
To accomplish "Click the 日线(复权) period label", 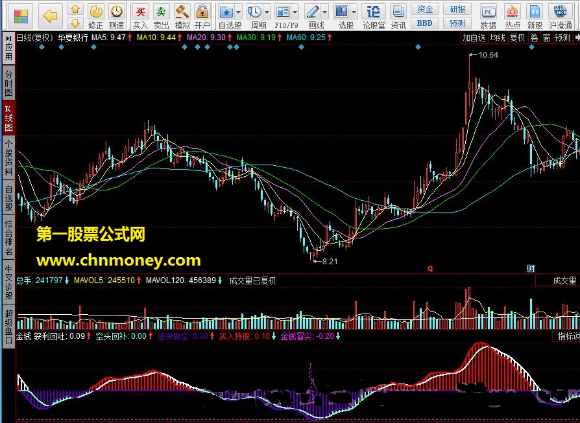I will point(34,38).
